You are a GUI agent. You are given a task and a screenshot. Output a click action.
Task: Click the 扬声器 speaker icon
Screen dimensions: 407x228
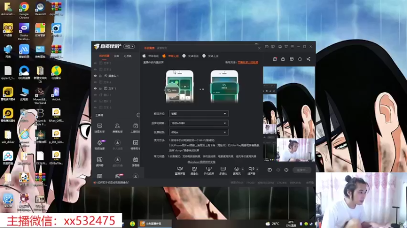[x=251, y=171]
